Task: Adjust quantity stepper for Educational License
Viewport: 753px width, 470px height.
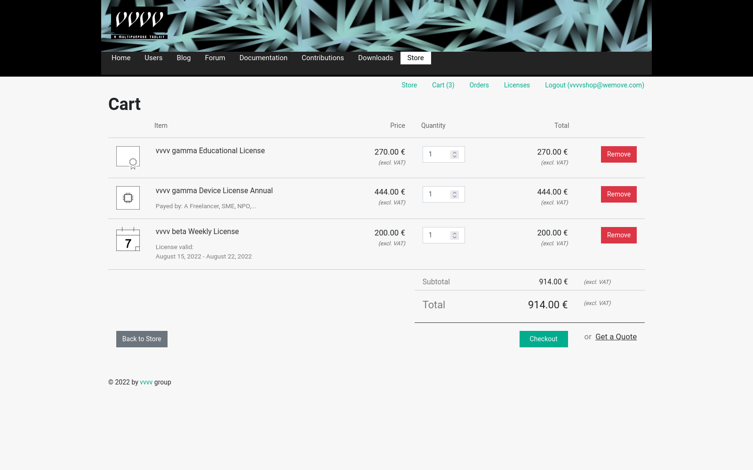Action: pyautogui.click(x=454, y=154)
